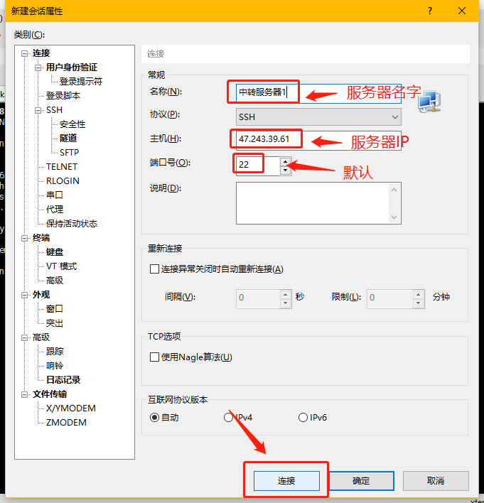Decrease the port number with down arrow
Image resolution: width=484 pixels, height=503 pixels.
[285, 171]
